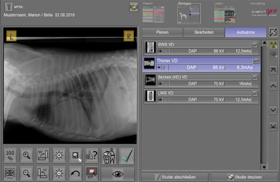280x182 pixels.
Task: Click the Studie drucken button
Action: coord(244,177)
